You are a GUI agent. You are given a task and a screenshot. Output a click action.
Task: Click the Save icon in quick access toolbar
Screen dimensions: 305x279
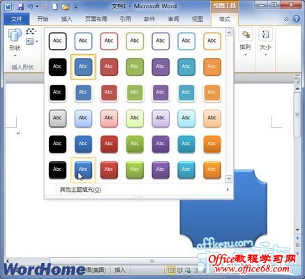[x=20, y=7]
